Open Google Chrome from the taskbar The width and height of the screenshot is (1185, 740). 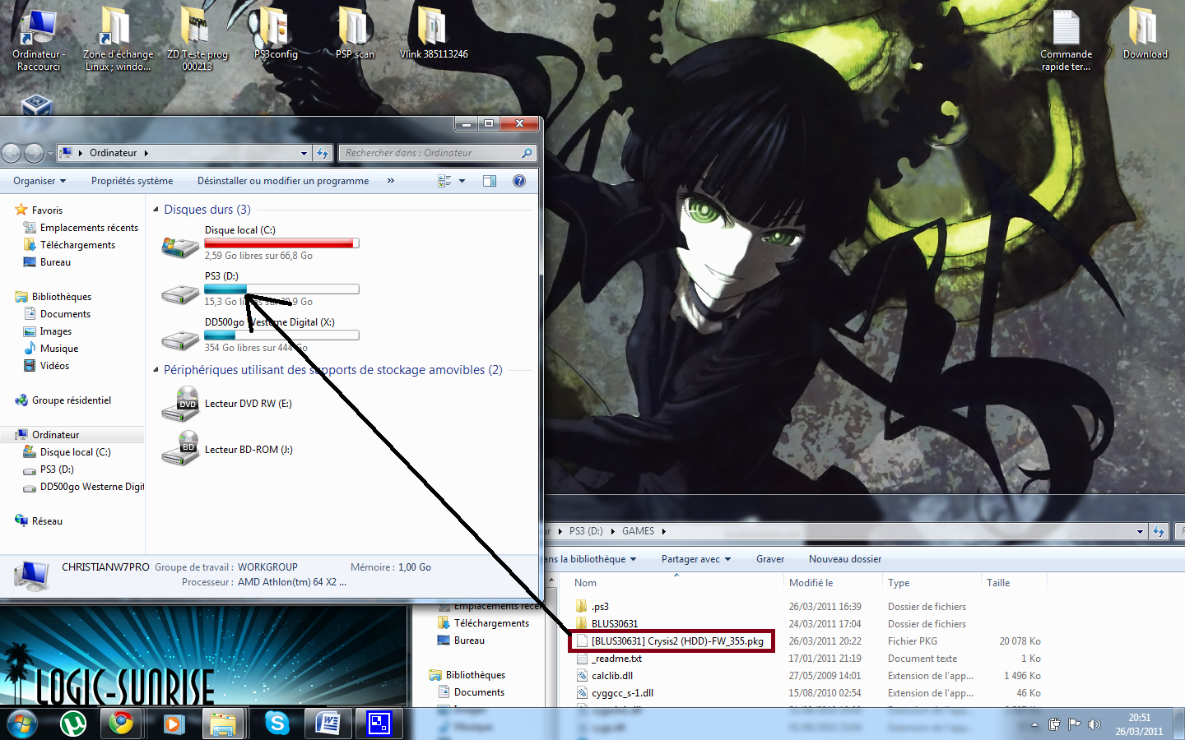click(121, 724)
